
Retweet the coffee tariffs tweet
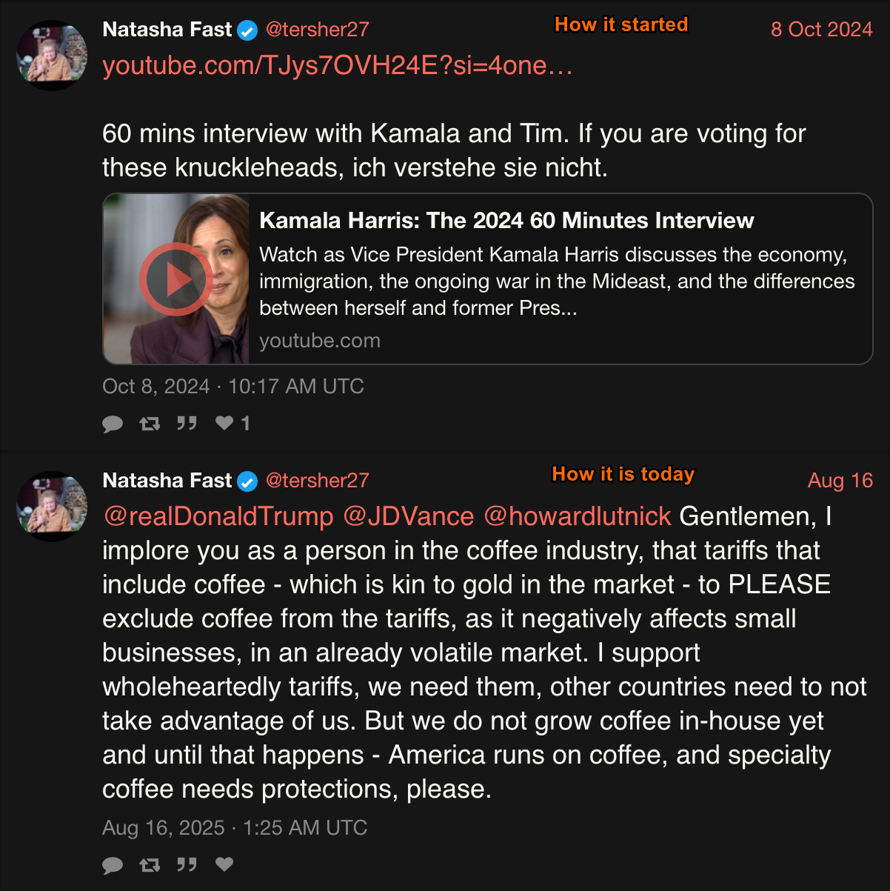pos(150,864)
